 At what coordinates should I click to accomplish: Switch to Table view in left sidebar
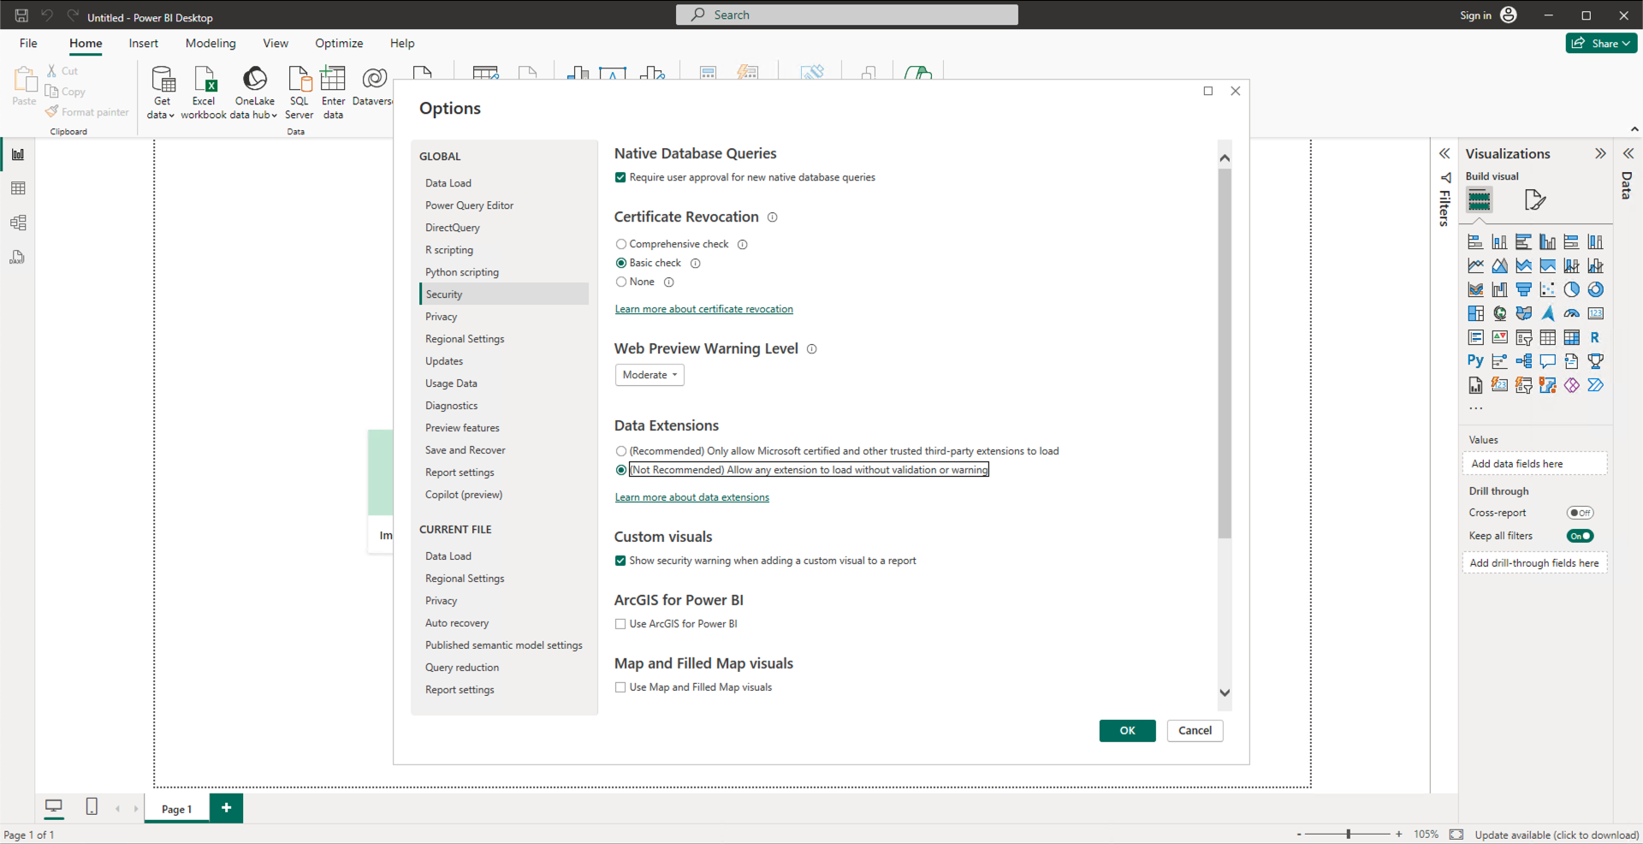pyautogui.click(x=18, y=188)
